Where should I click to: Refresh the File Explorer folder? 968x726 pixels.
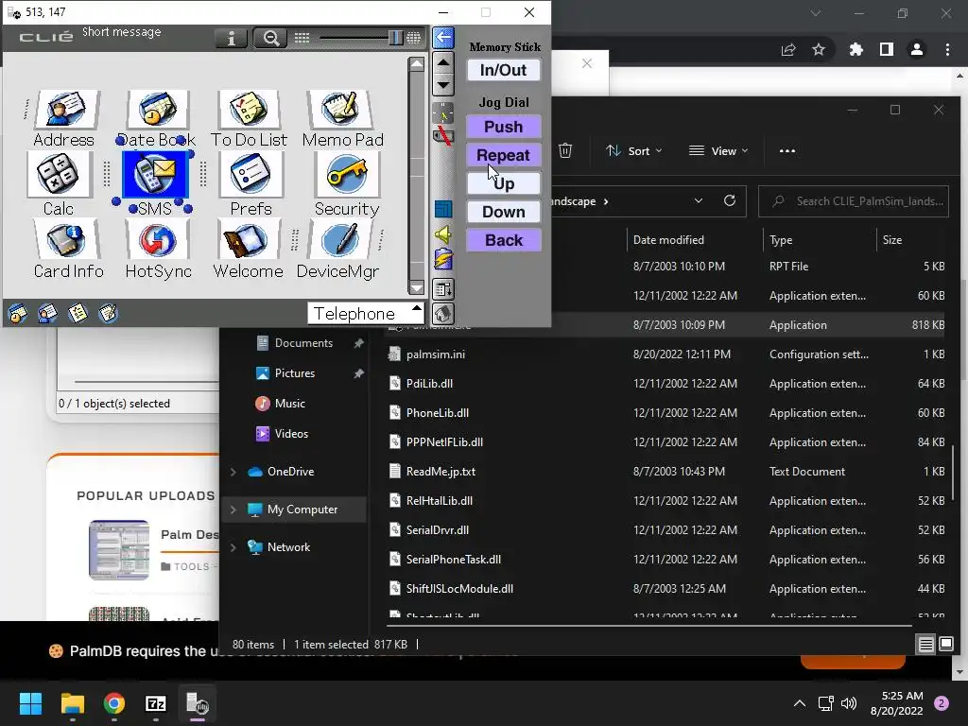(x=729, y=200)
